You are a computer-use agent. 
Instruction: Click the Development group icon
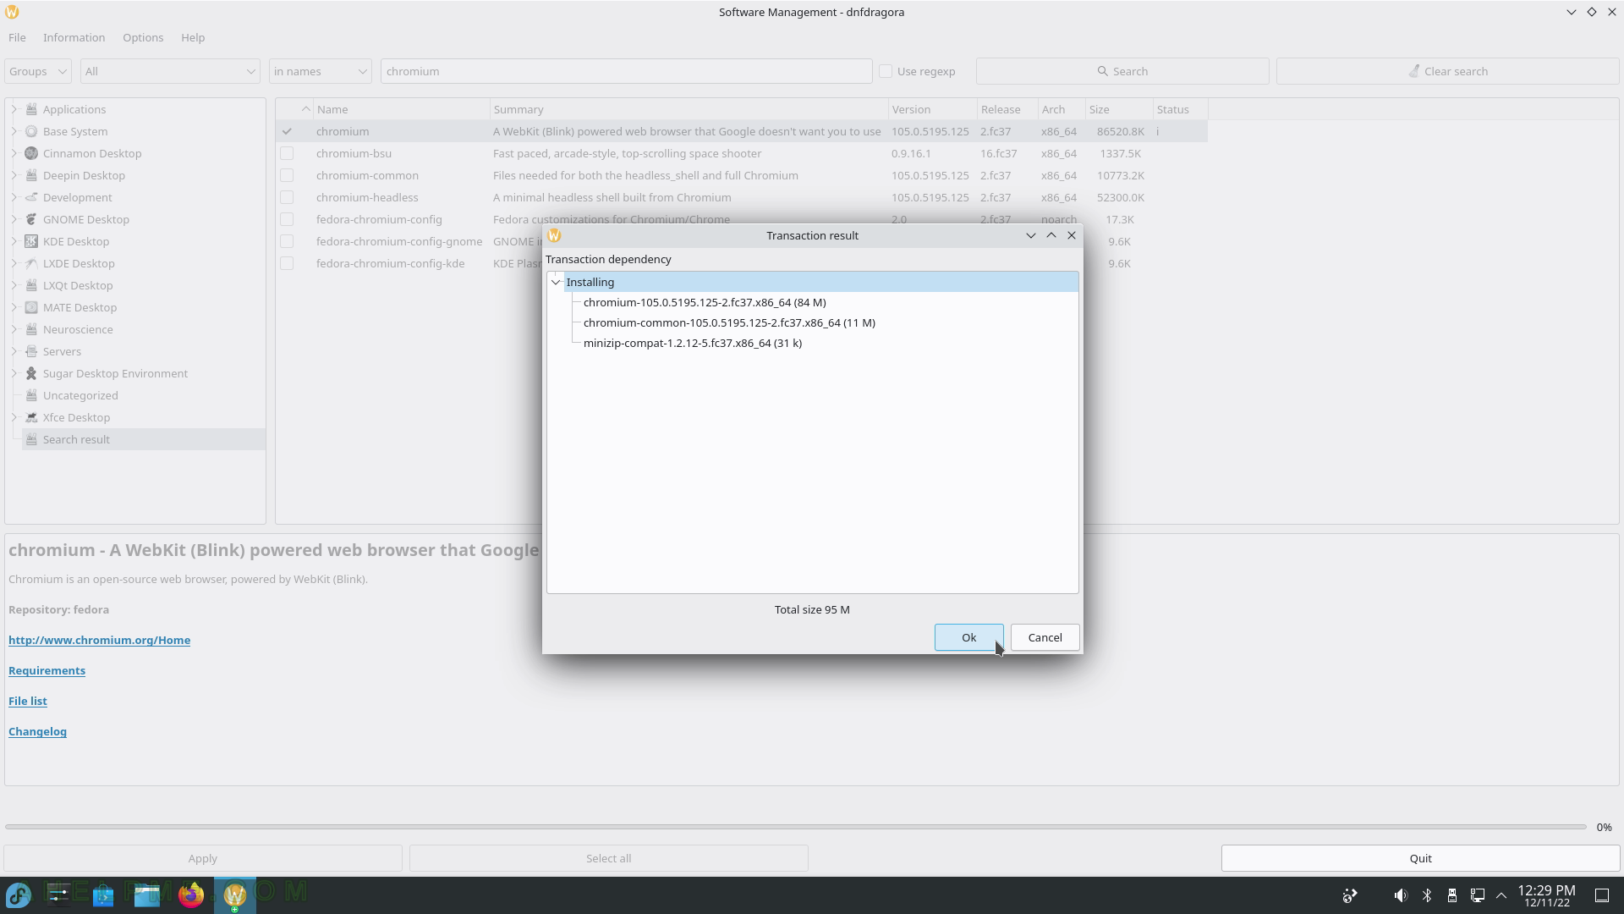[x=31, y=197]
